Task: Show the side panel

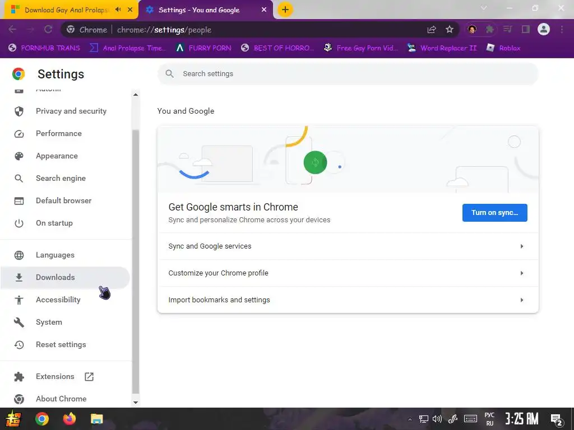Action: click(526, 29)
